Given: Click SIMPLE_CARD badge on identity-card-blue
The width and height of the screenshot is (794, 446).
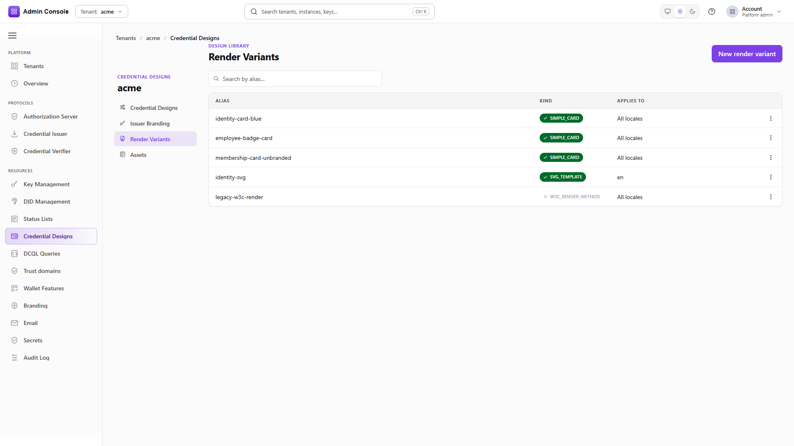Looking at the screenshot, I should pyautogui.click(x=561, y=118).
